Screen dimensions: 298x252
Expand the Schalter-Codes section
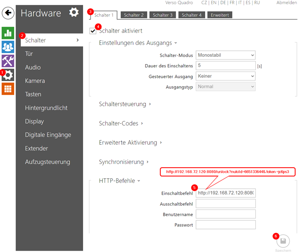(x=121, y=123)
